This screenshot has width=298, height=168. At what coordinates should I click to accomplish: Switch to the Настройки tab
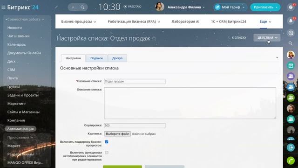coord(73,58)
